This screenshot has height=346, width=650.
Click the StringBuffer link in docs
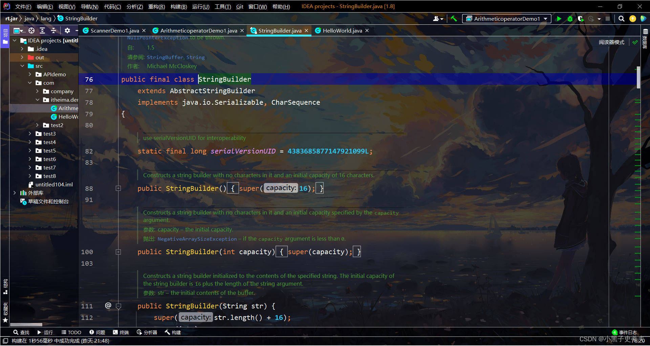(165, 57)
